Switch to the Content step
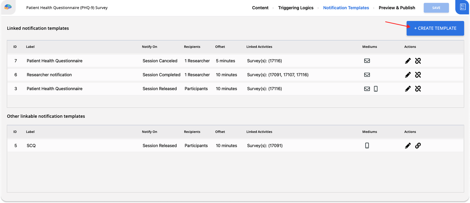 (260, 8)
